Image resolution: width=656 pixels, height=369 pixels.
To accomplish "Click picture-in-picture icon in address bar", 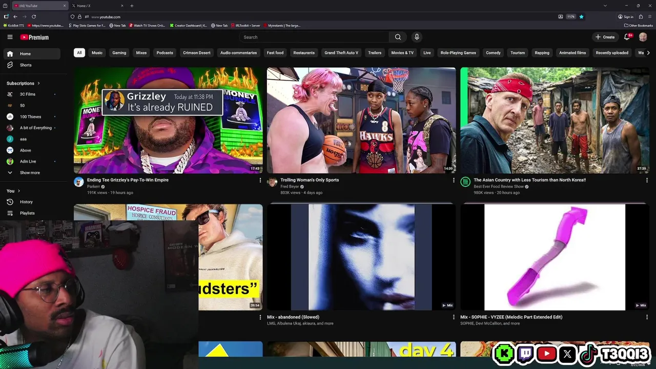I will [561, 17].
